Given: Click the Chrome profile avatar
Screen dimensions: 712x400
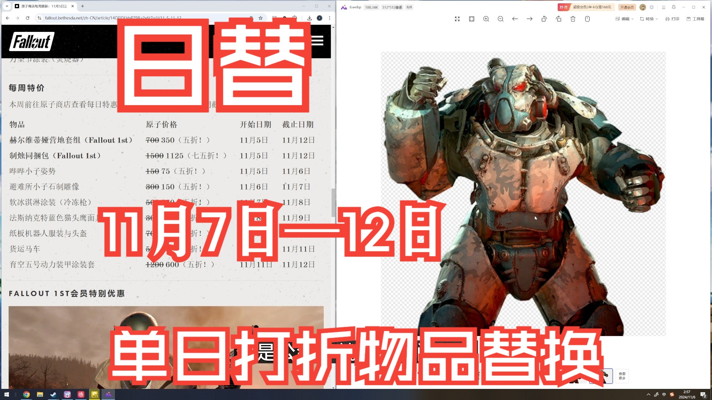Looking at the screenshot, I should pos(319,18).
